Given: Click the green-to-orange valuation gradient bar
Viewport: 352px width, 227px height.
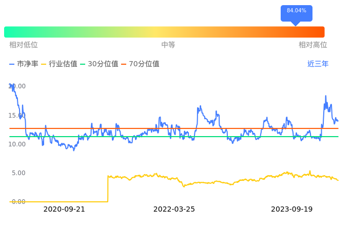Looking at the screenshot, I should click(164, 32).
